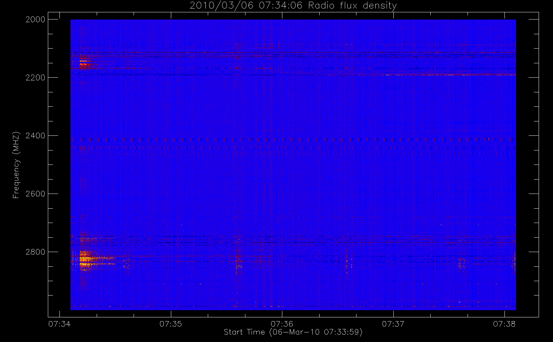Screen dimensions: 553x342
Task: Click the 2200 frequency tick label
Action: coord(36,78)
